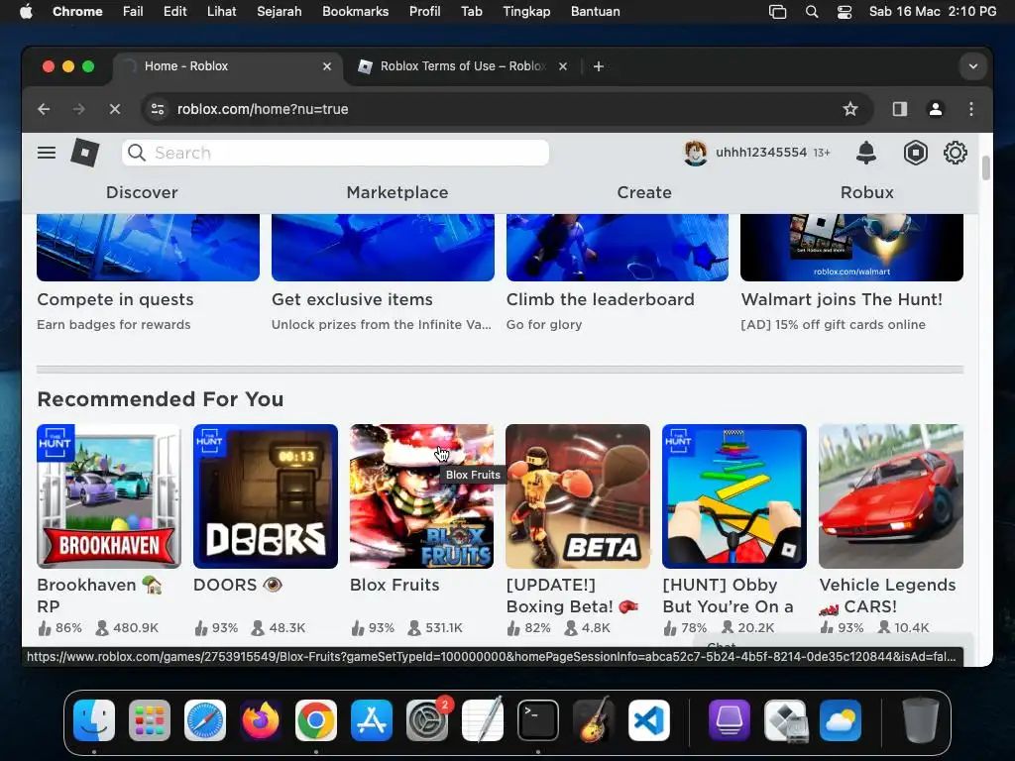Click the uhhh12345554 username

(761, 152)
